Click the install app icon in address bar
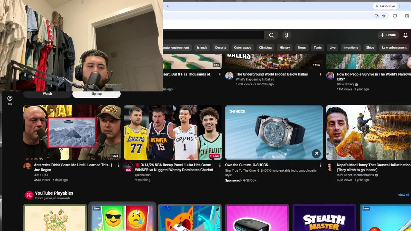 [376, 16]
